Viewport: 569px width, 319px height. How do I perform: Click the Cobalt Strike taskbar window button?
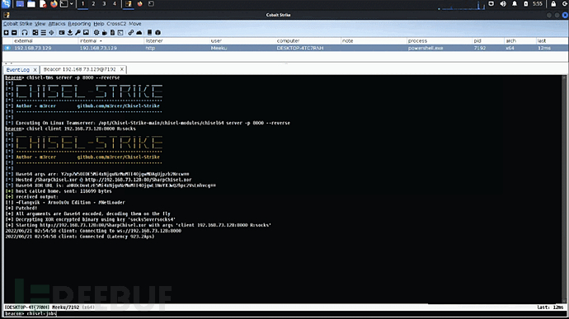pos(129,4)
